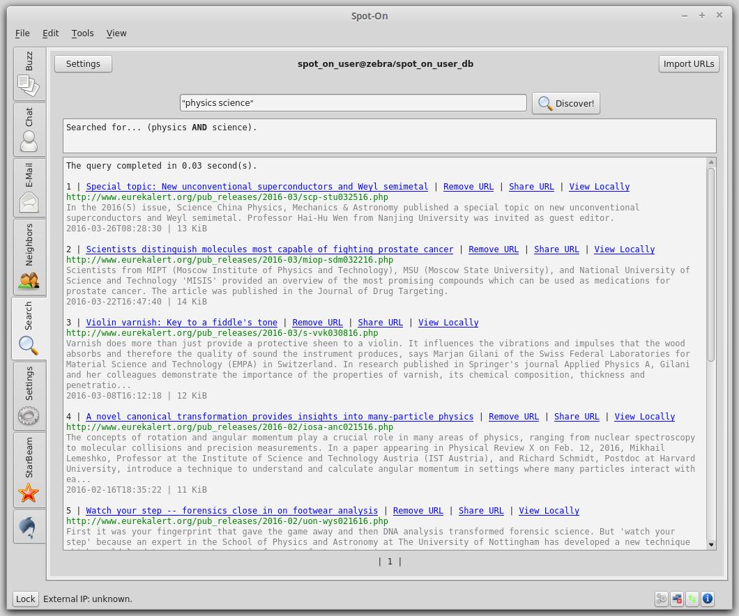Image resolution: width=739 pixels, height=616 pixels.
Task: Click inside the search query field
Action: [353, 103]
